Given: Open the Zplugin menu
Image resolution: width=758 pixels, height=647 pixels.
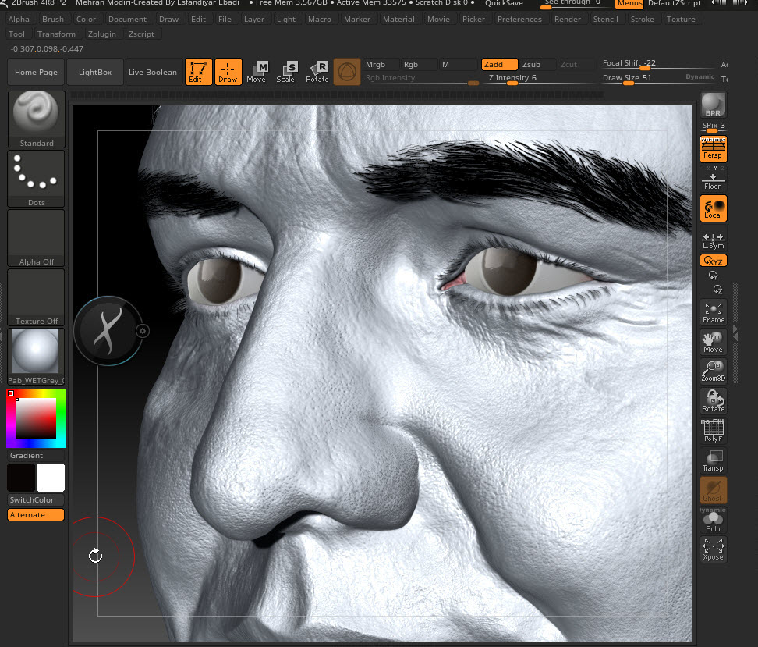Looking at the screenshot, I should point(102,34).
